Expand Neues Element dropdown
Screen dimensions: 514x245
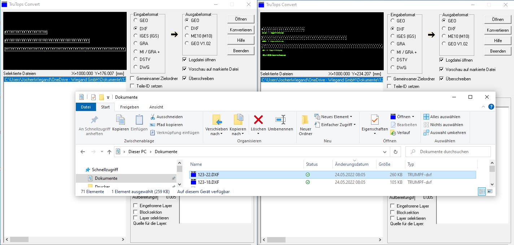point(351,117)
